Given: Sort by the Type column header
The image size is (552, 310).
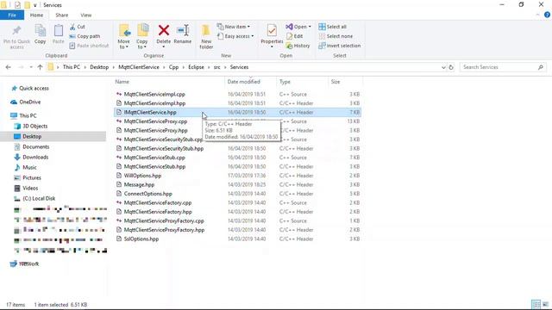Looking at the screenshot, I should [302, 82].
